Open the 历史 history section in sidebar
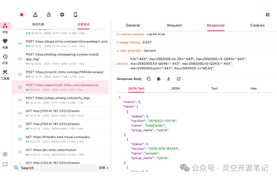This screenshot has height=179, width=277. coord(5,58)
